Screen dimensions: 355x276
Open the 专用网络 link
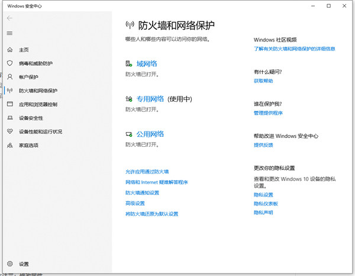(150, 99)
